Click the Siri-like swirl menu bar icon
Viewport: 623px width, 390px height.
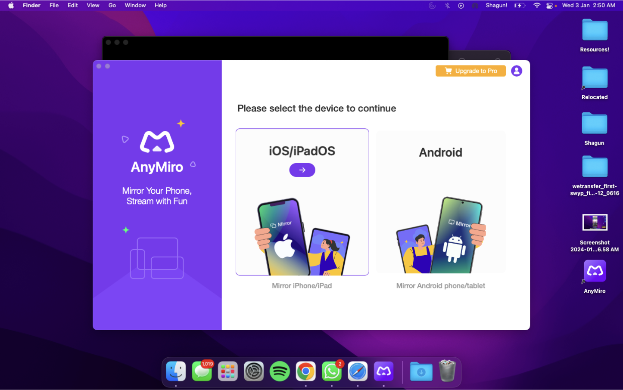(432, 6)
